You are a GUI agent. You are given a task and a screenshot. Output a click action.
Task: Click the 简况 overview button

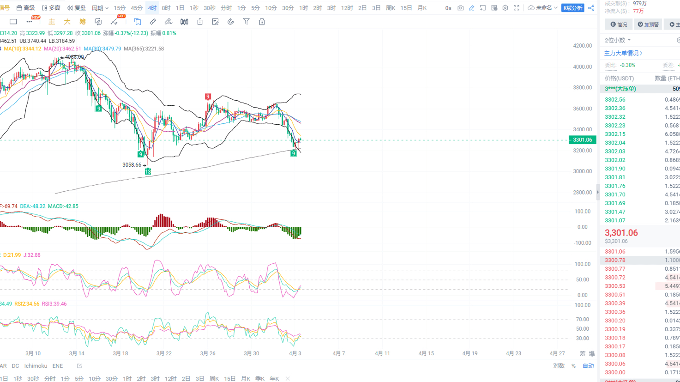click(x=619, y=24)
